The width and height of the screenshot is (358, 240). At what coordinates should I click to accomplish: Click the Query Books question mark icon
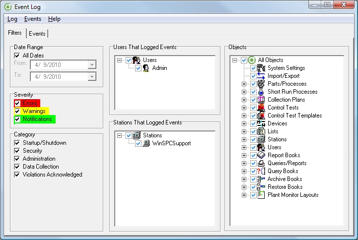click(x=261, y=171)
